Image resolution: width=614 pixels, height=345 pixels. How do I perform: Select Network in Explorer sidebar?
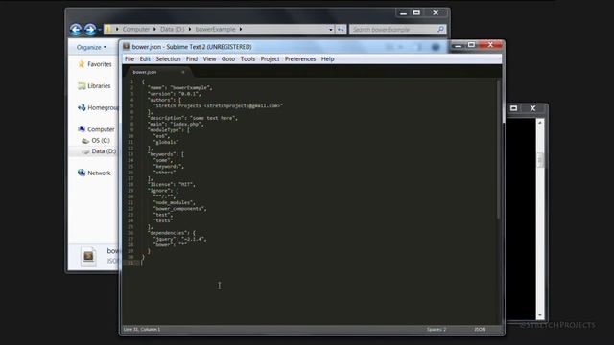(x=99, y=172)
